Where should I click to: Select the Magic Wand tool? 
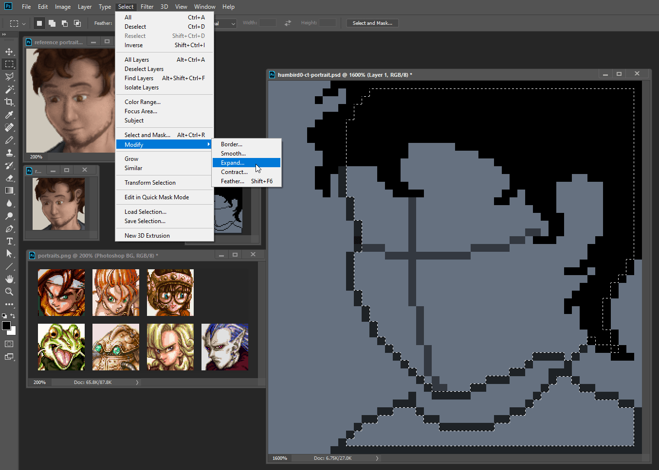9,89
